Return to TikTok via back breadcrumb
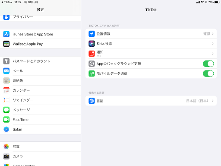 coord(7,2)
